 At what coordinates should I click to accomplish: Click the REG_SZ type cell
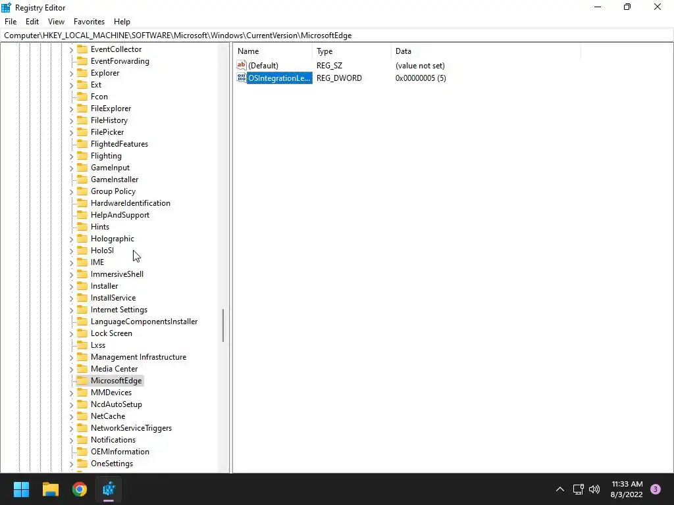pos(329,66)
